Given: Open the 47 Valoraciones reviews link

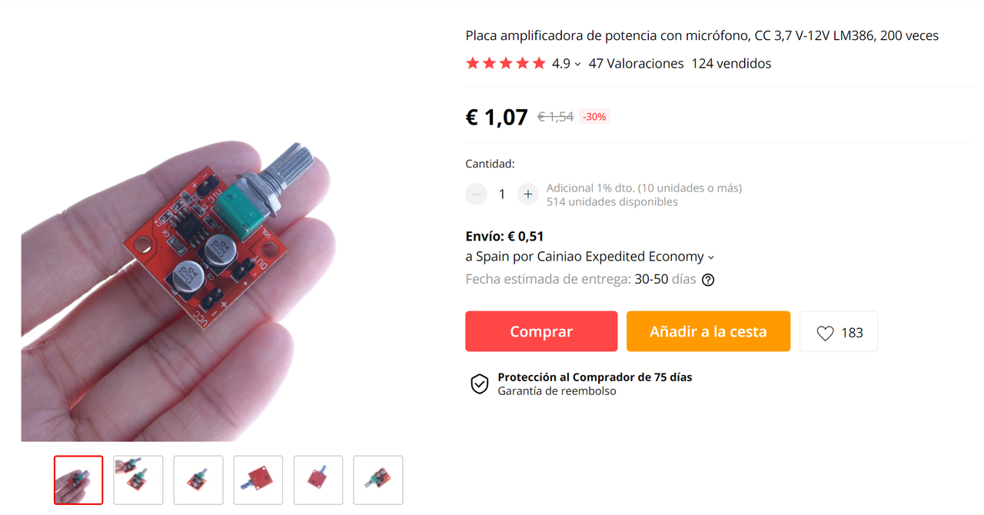Looking at the screenshot, I should (x=636, y=64).
